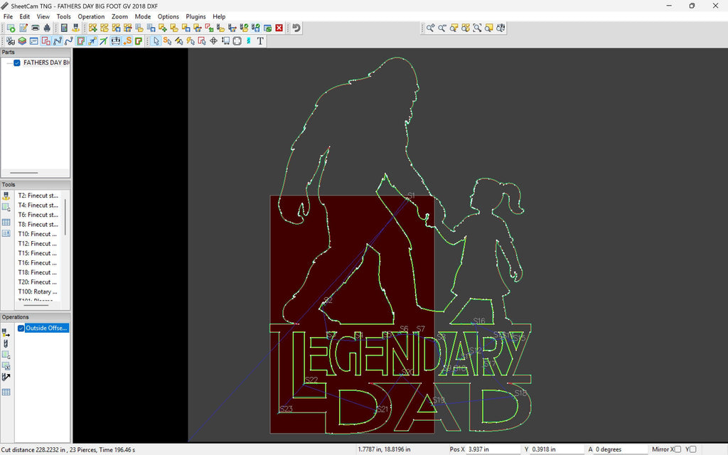Click the undo arrow icon

click(x=296, y=28)
